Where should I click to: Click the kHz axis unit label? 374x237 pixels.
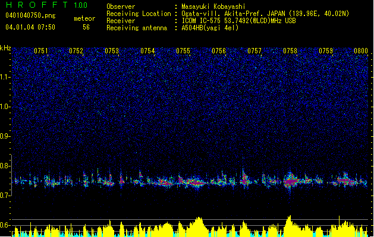point(5,48)
